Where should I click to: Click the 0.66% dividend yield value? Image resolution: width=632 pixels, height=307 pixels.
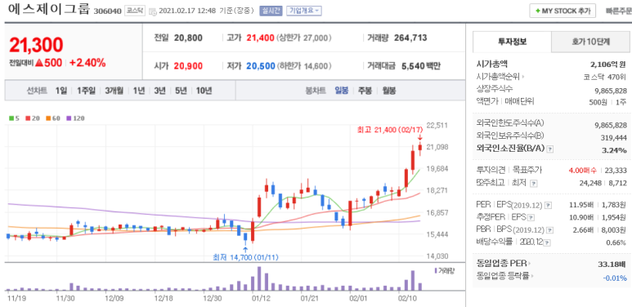[616, 243]
